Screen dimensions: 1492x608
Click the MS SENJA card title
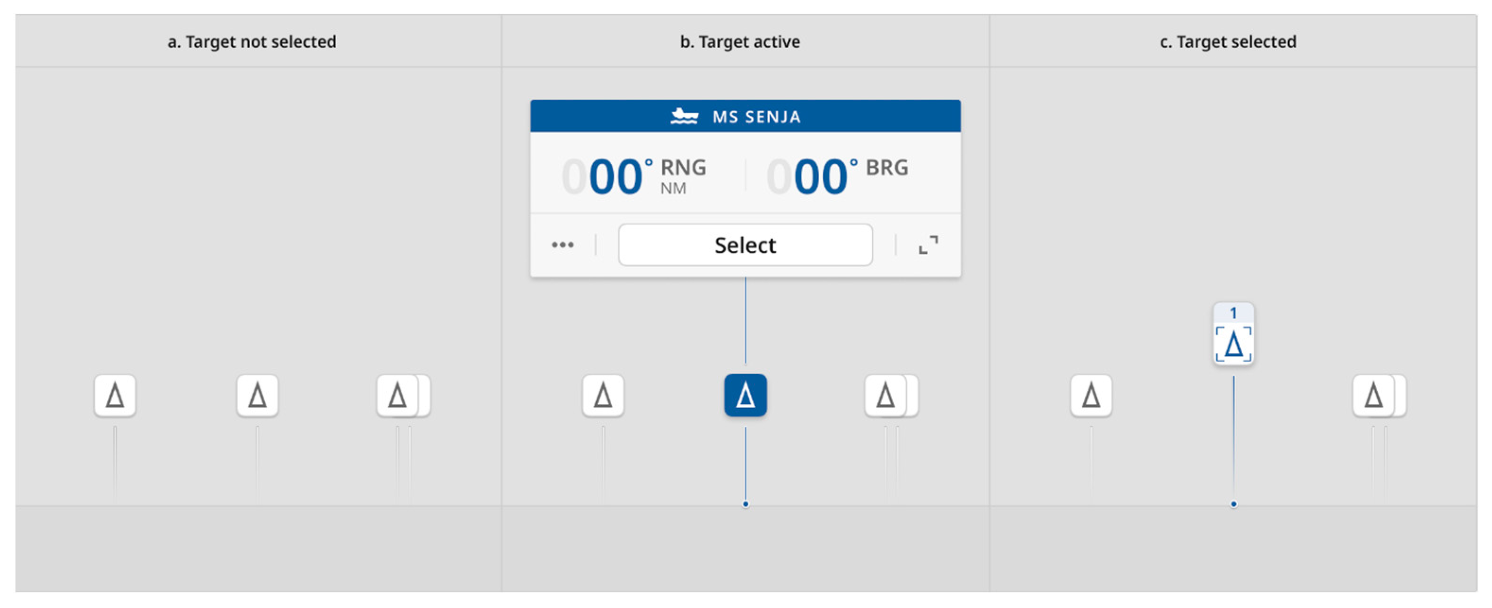pos(756,117)
